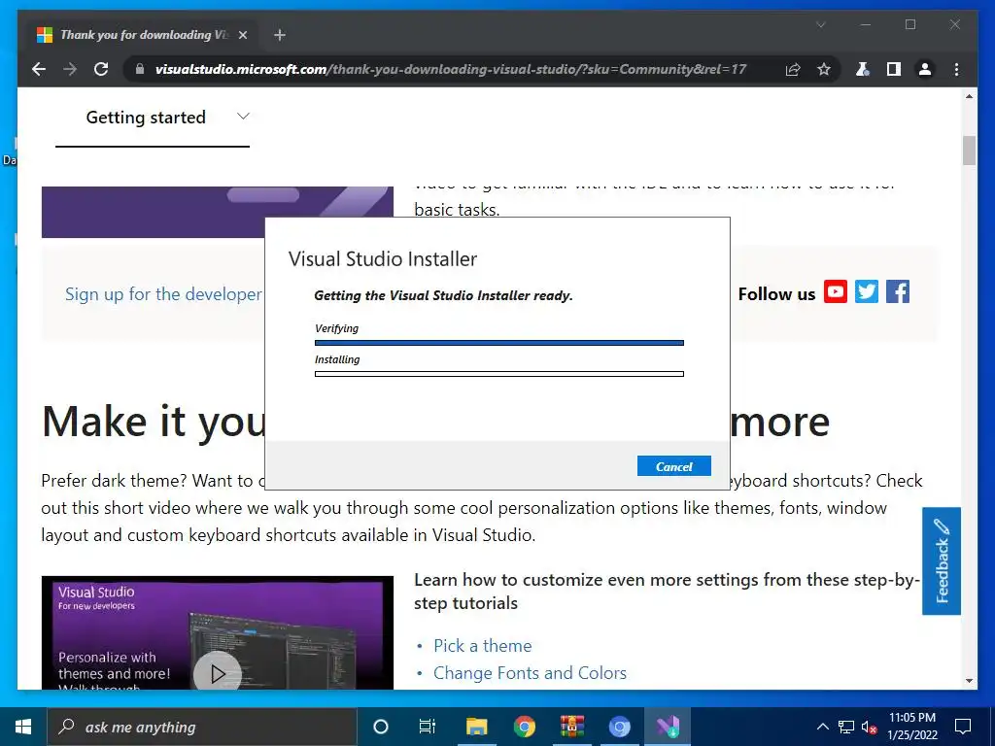Bookmark this page with star
The height and width of the screenshot is (746, 995).
coord(824,69)
